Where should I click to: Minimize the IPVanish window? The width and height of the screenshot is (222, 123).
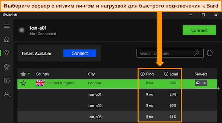tap(191, 15)
